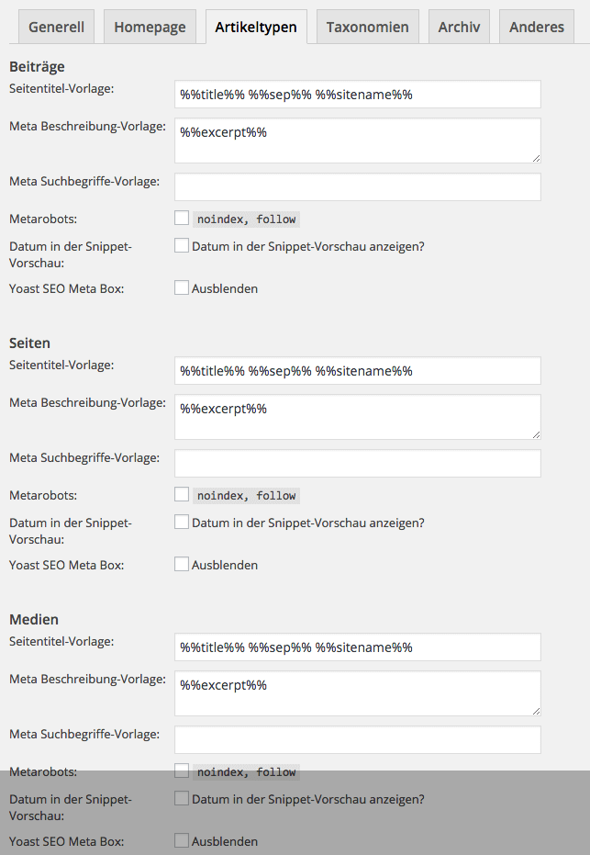Check Datum in Snippet-Vorschau anzeigen under Beiträge
The width and height of the screenshot is (590, 855).
[182, 246]
